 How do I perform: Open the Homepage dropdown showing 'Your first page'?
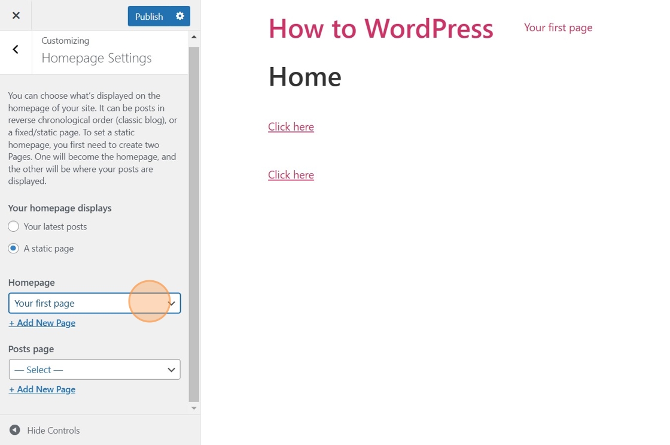[x=95, y=303]
